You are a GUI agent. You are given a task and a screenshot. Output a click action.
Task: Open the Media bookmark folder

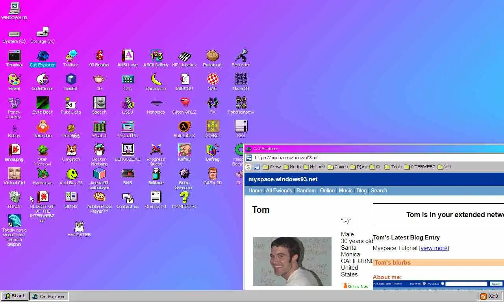coord(292,167)
